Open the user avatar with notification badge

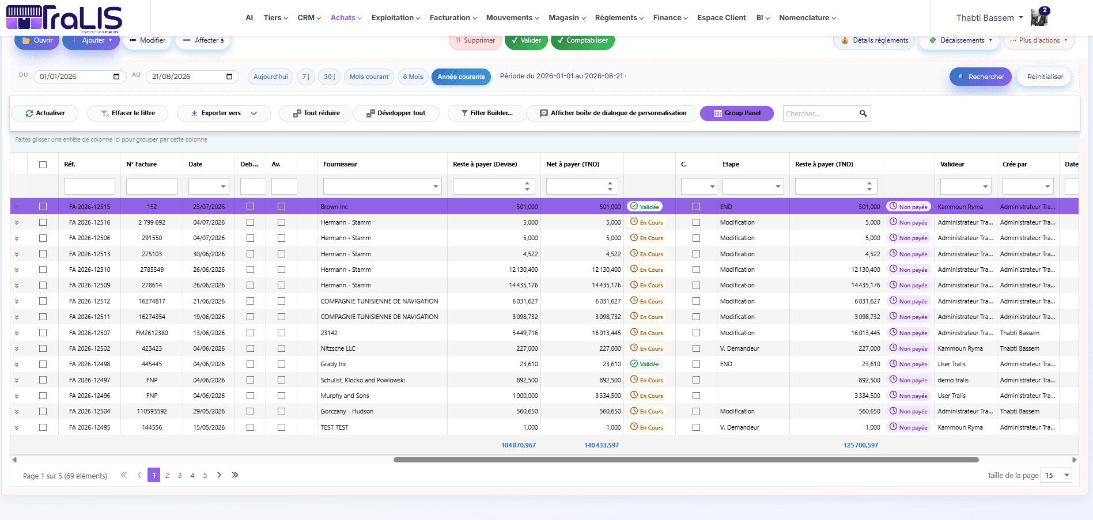(x=1039, y=17)
